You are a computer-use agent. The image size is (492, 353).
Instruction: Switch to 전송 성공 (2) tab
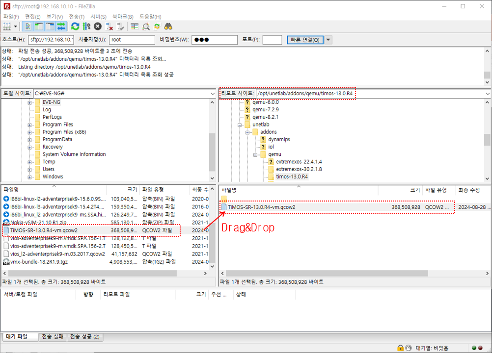[x=85, y=337]
